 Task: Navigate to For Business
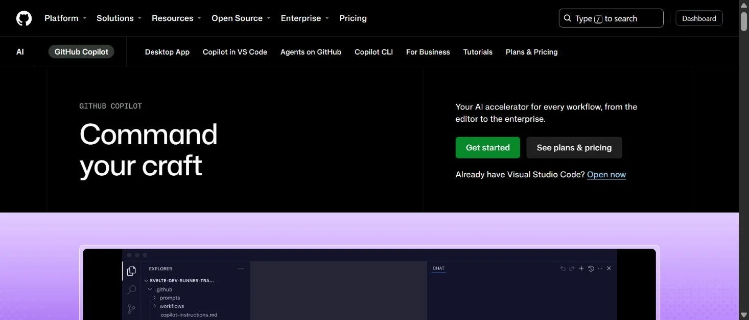click(428, 52)
